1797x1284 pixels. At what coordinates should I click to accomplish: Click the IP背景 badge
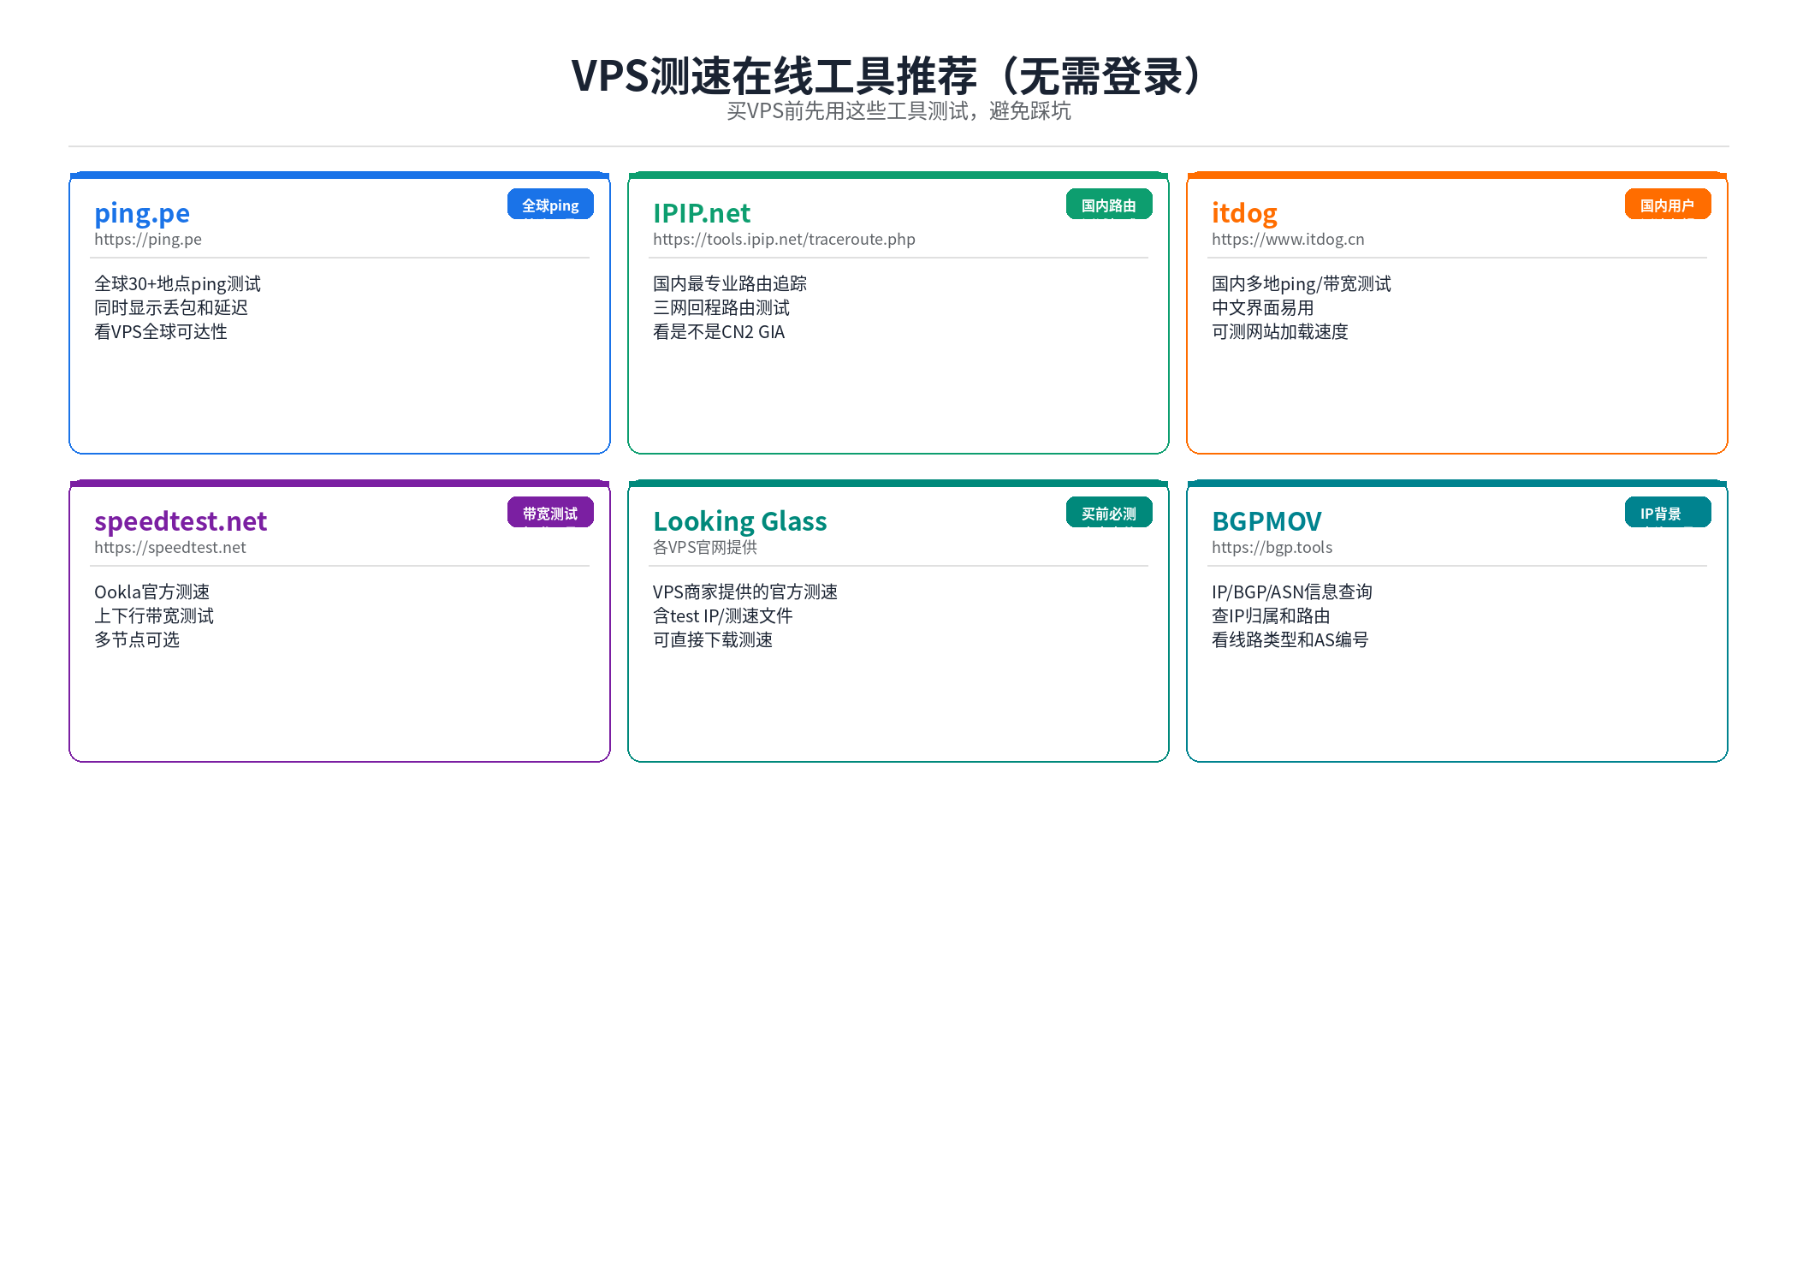[x=1668, y=512]
